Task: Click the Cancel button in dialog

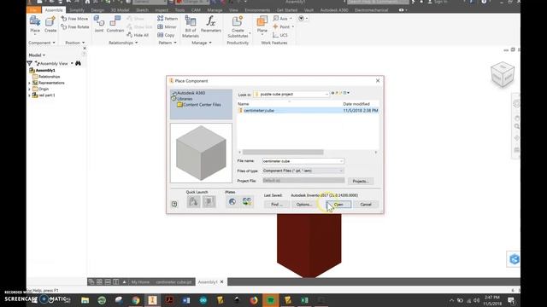Action: click(x=366, y=205)
